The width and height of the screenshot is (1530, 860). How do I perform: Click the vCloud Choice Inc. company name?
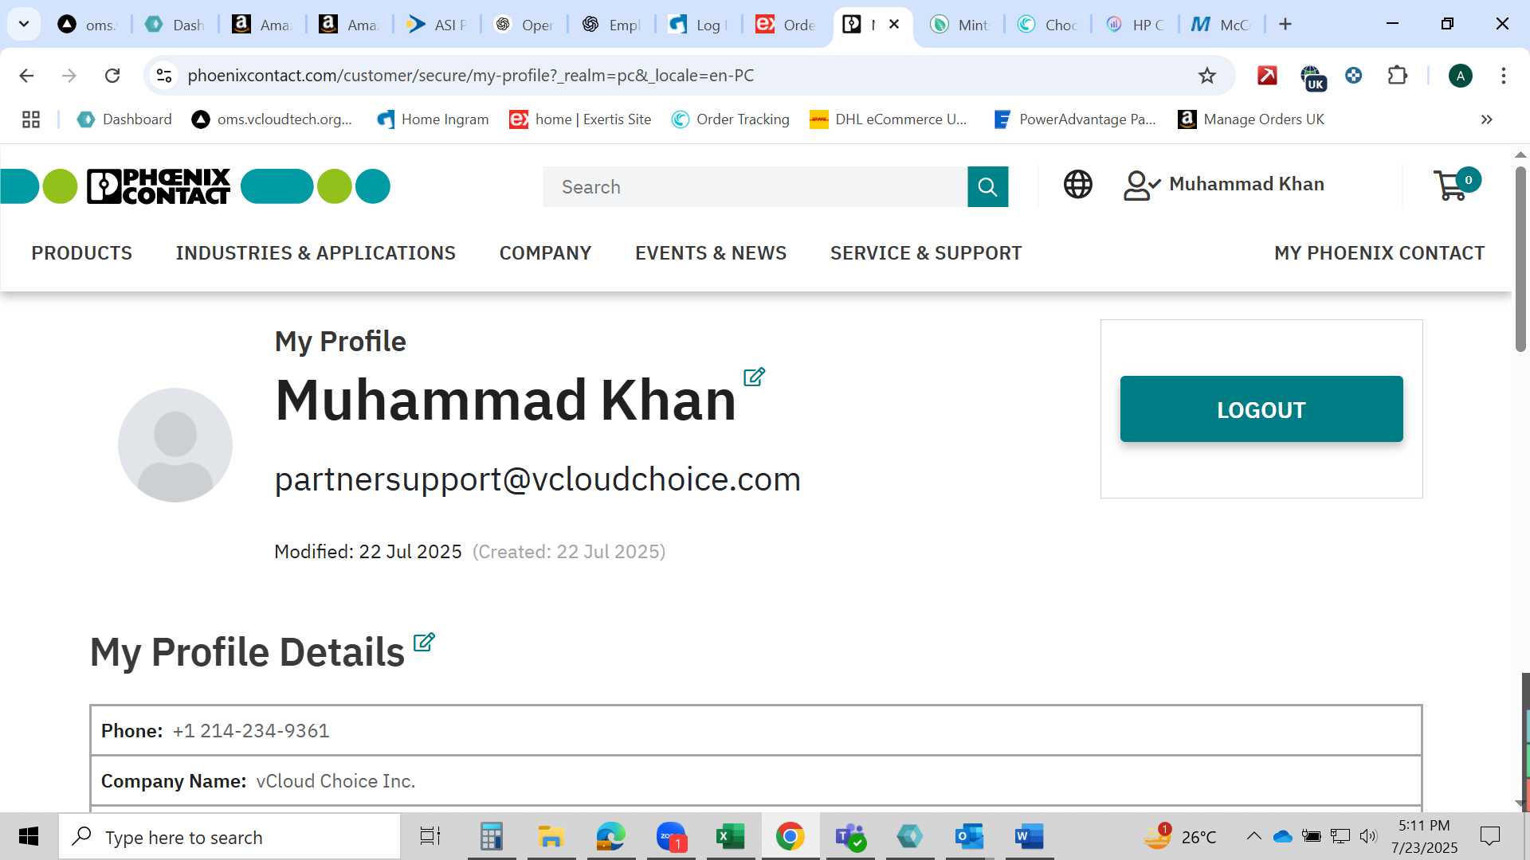[x=335, y=781]
